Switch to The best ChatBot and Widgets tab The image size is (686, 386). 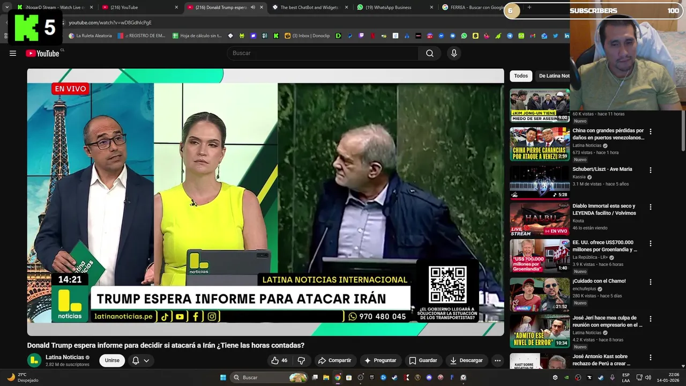(311, 8)
